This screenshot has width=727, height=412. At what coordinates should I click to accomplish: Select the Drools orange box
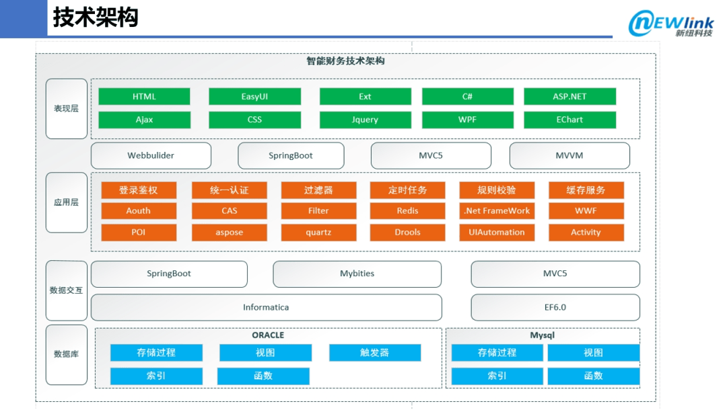pyautogui.click(x=407, y=233)
